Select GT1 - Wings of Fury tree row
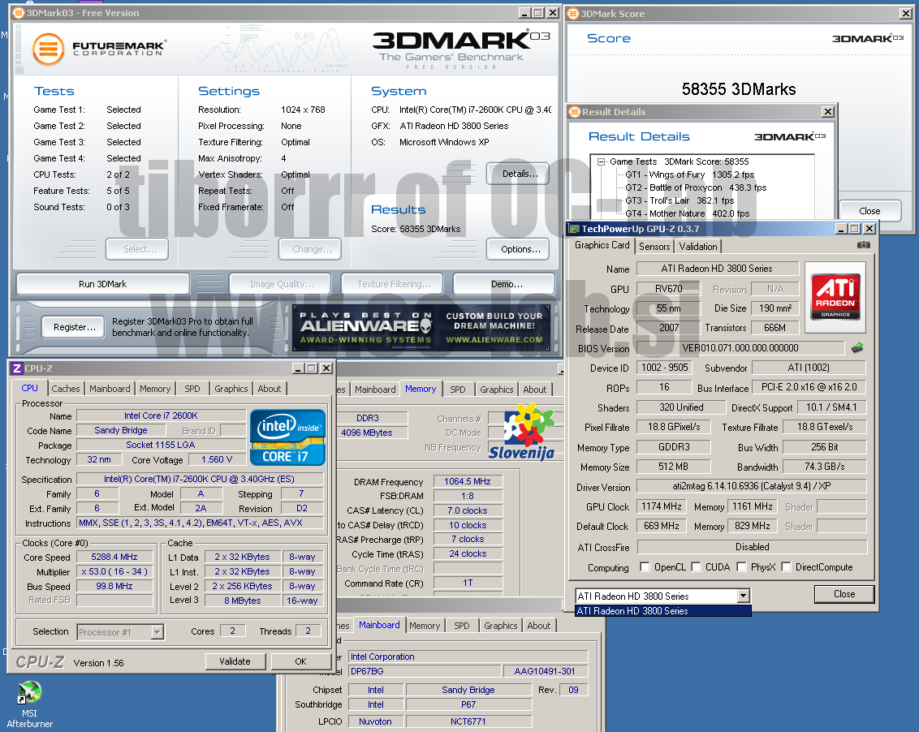919x732 pixels. click(690, 174)
